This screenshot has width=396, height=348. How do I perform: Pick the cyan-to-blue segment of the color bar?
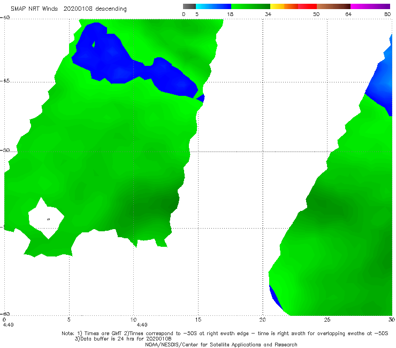[214, 6]
